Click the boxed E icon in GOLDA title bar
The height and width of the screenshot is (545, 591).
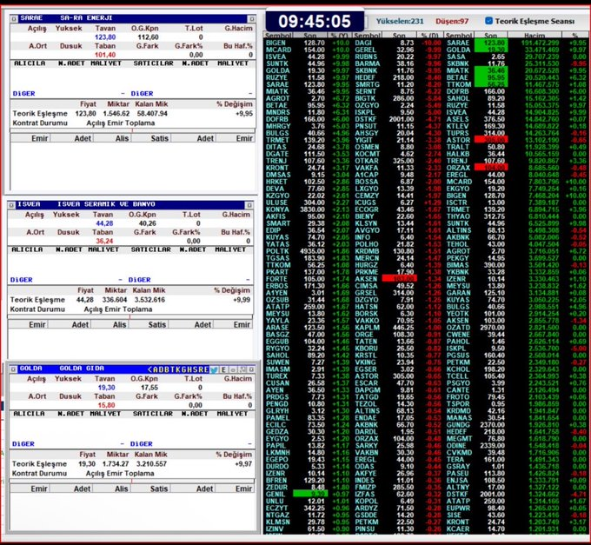[x=224, y=369]
